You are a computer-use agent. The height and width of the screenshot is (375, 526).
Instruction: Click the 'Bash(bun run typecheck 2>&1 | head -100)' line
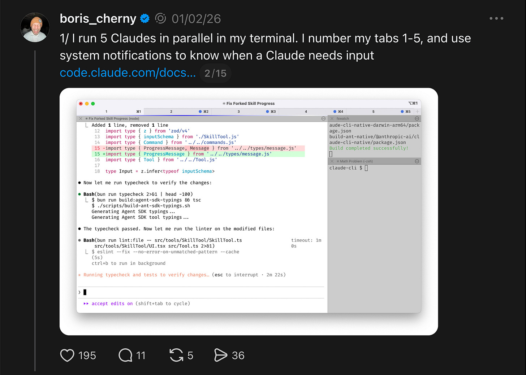point(138,194)
